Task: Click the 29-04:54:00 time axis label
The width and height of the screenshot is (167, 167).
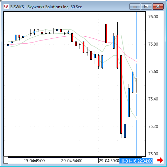Action: pyautogui.click(x=72, y=161)
